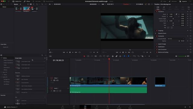This screenshot has height=109, width=193.
Task: Select the Timeline 1 thumbnail in media pool
Action: tap(34, 8)
